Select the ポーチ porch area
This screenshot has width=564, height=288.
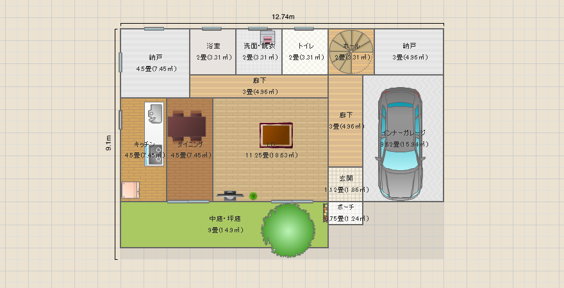point(346,212)
